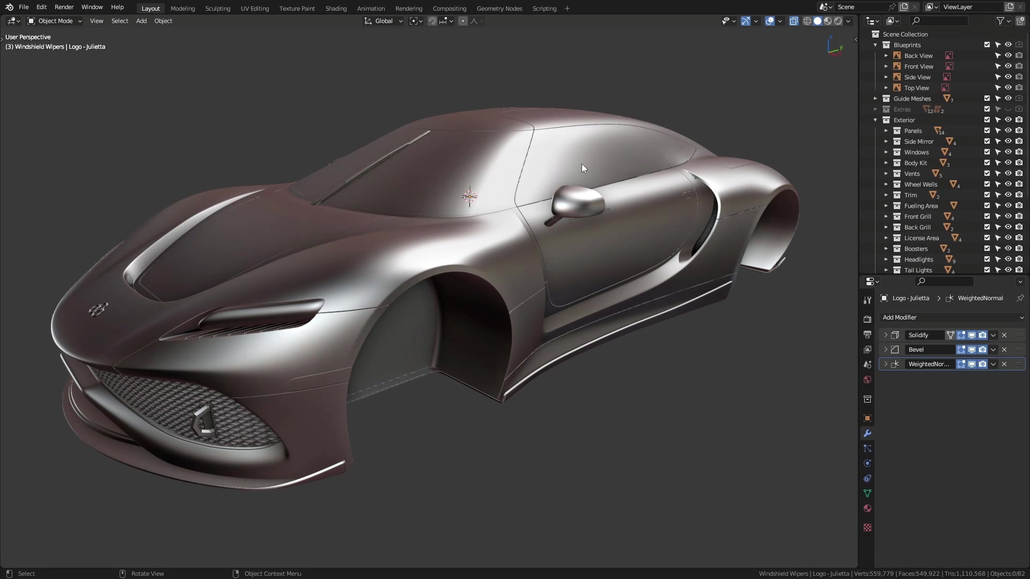Switch to the Shading workspace tab

pyautogui.click(x=336, y=9)
